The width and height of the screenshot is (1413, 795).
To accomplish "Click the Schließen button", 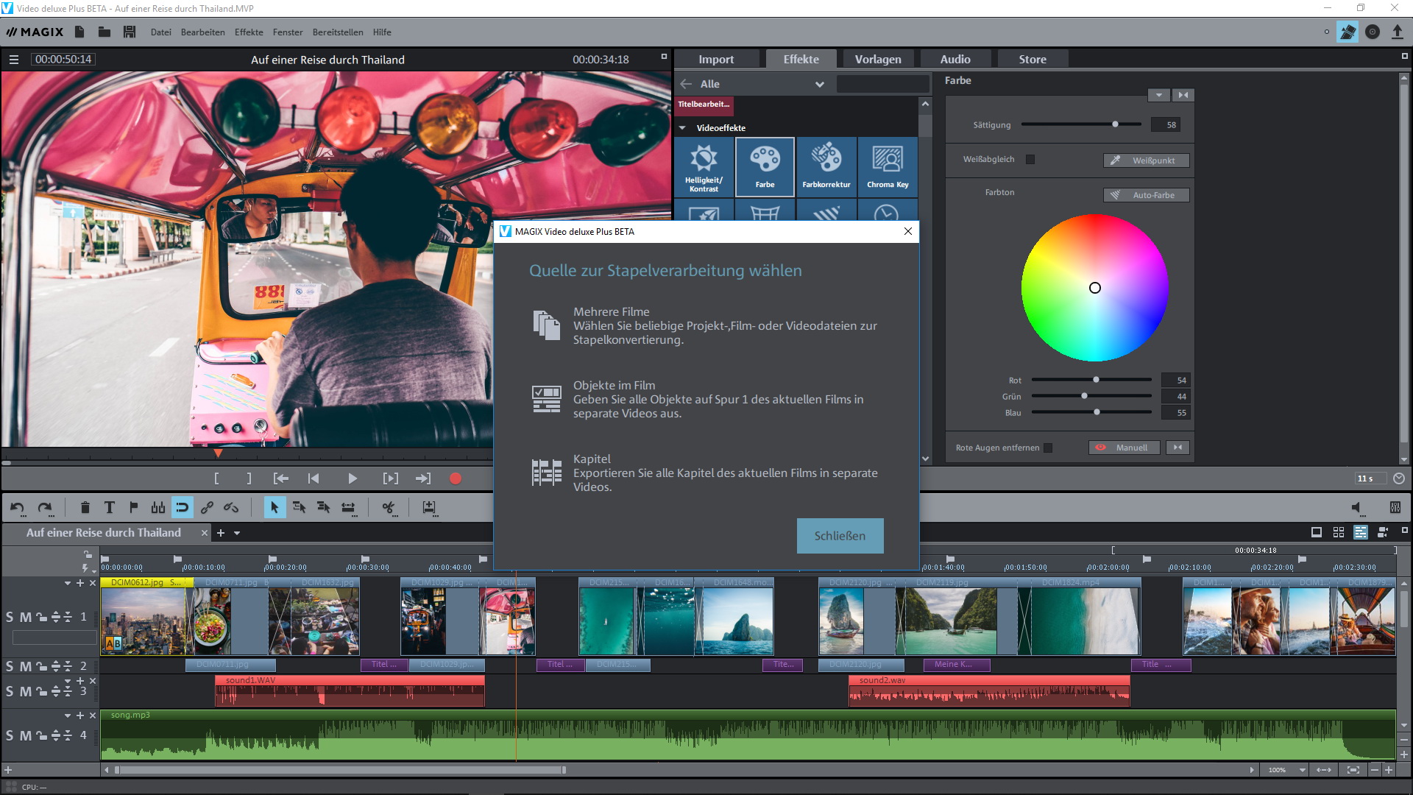I will pos(840,536).
